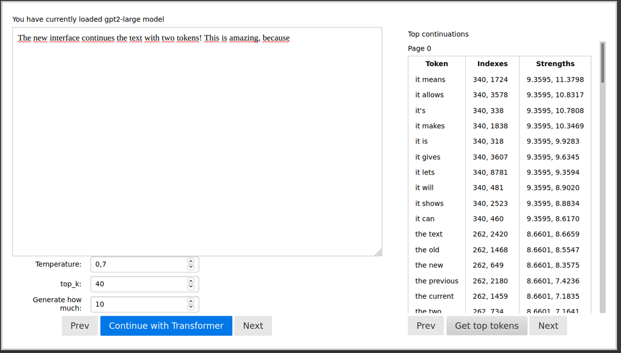Adjust Generate how much with its spinner
621x353 pixels.
coord(190,304)
